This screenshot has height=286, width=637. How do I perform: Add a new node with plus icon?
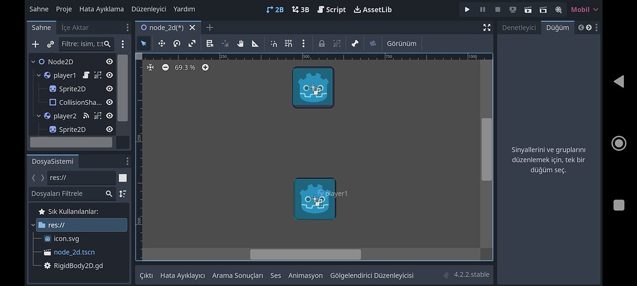point(35,44)
